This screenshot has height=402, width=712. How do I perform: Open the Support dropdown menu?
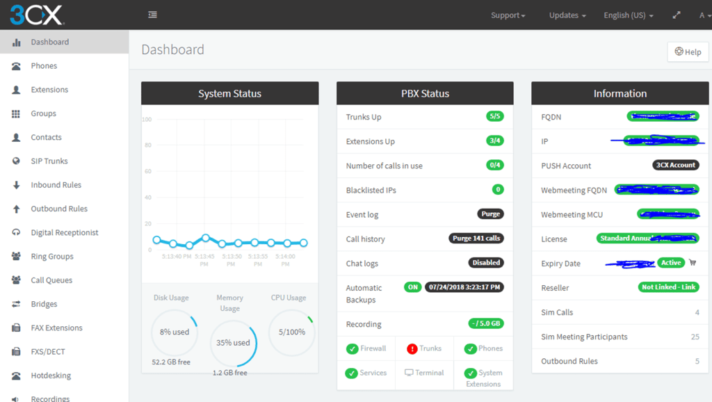[508, 15]
